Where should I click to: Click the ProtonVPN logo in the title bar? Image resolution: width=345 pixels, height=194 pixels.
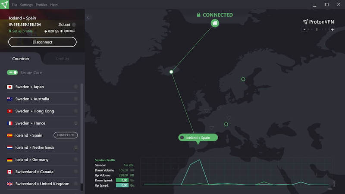coord(4,4)
